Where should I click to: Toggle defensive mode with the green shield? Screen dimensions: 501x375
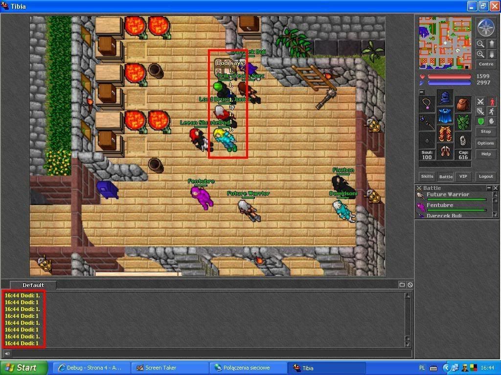[480, 121]
